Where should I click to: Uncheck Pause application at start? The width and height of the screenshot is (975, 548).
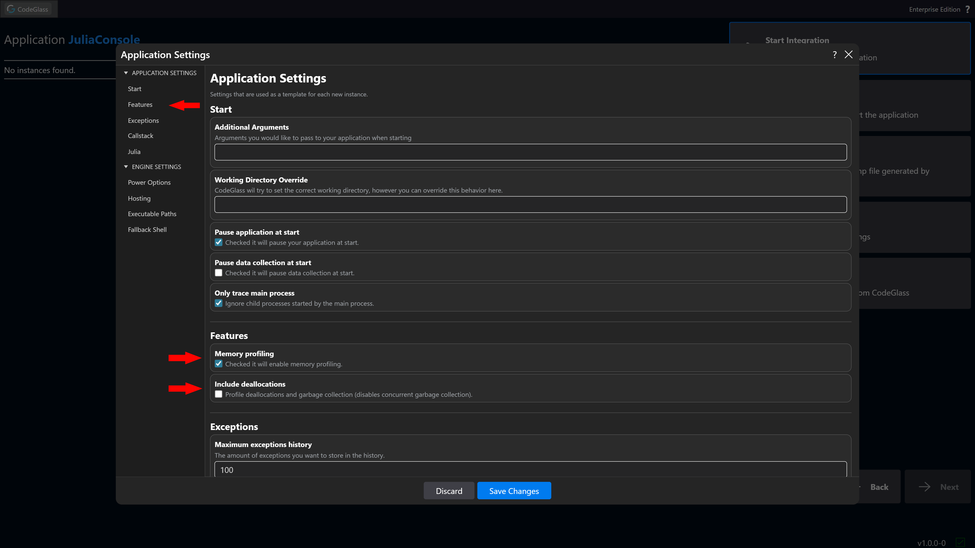218,243
